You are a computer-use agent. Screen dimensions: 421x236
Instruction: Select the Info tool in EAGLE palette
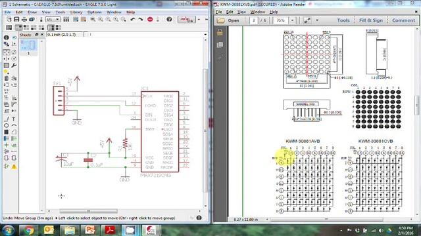tap(7, 37)
